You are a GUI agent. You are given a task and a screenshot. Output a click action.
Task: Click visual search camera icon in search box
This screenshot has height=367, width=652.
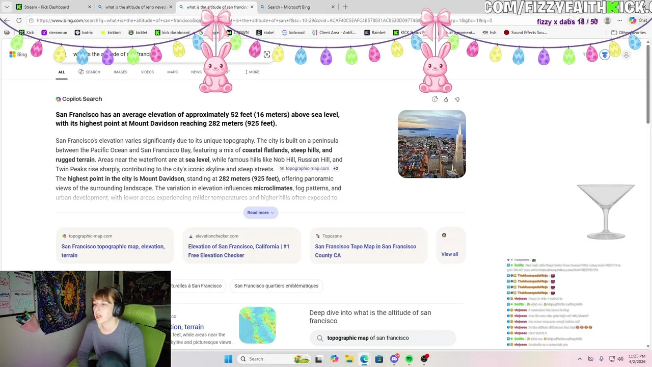click(266, 55)
